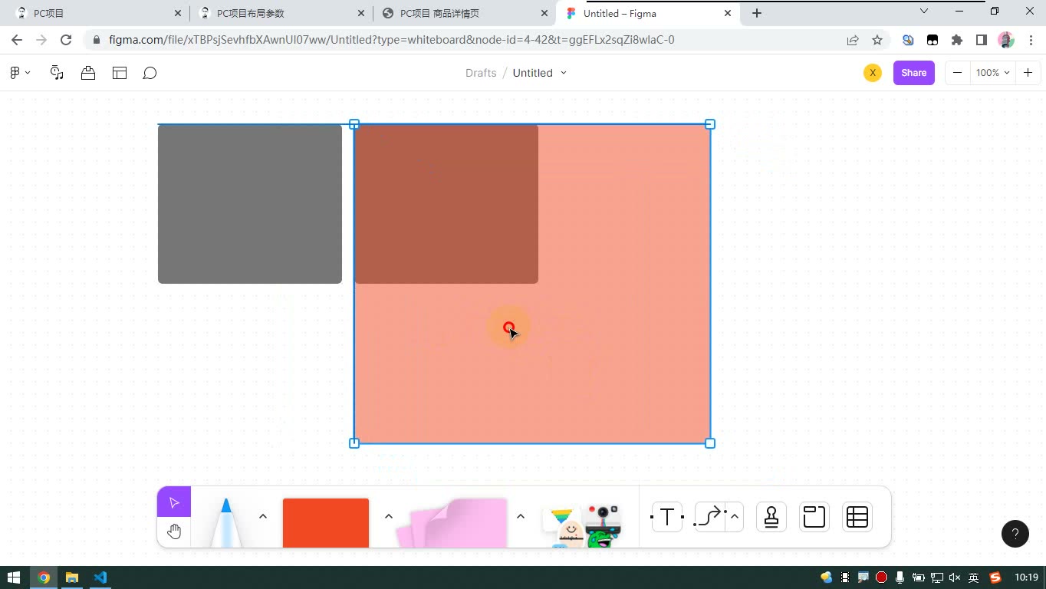Select the Hand tool in toolbar
This screenshot has width=1046, height=589.
point(174,532)
